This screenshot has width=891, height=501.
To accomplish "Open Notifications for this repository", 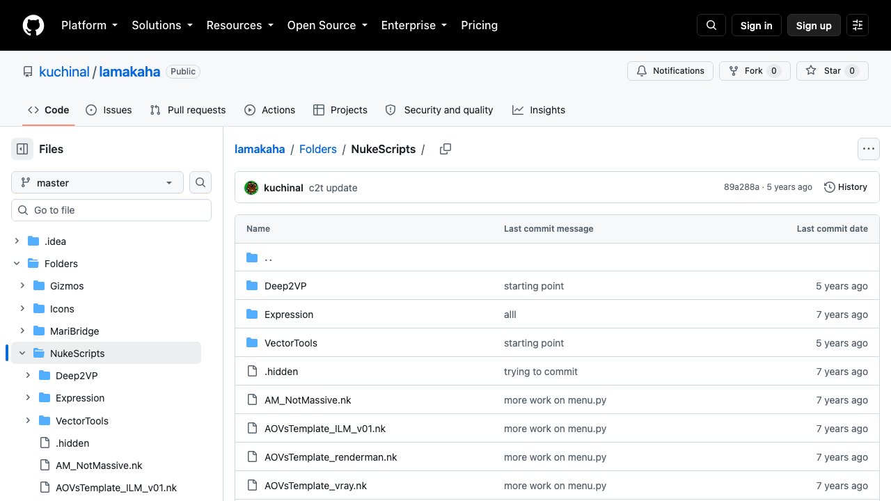I will pyautogui.click(x=670, y=71).
